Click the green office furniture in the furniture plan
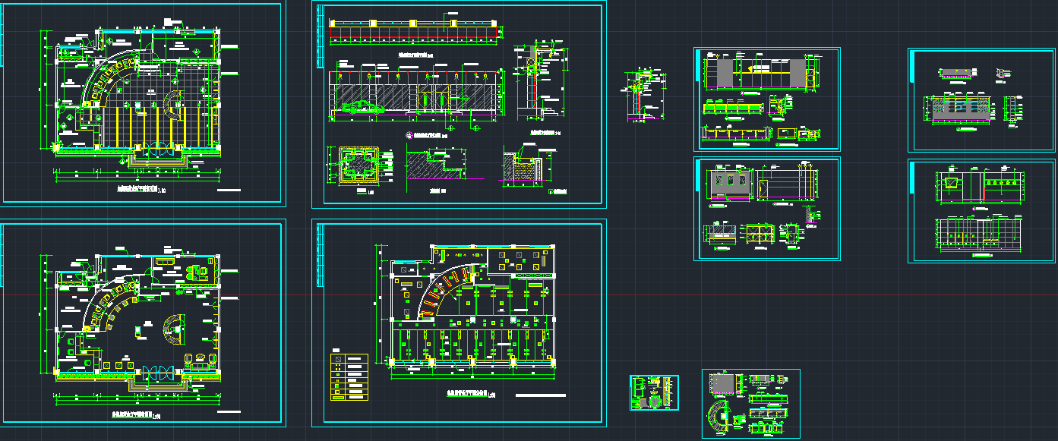The height and width of the screenshot is (441, 1058). click(199, 271)
